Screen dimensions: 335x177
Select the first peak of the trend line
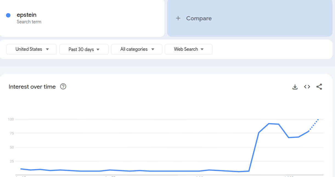coord(269,123)
